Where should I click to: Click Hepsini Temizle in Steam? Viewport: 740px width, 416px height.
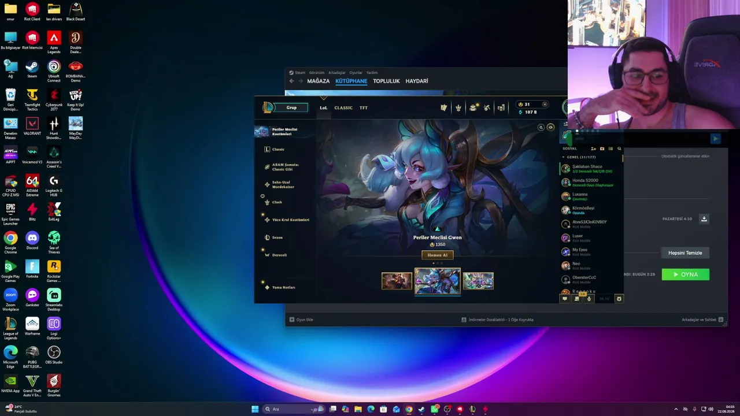coord(685,252)
